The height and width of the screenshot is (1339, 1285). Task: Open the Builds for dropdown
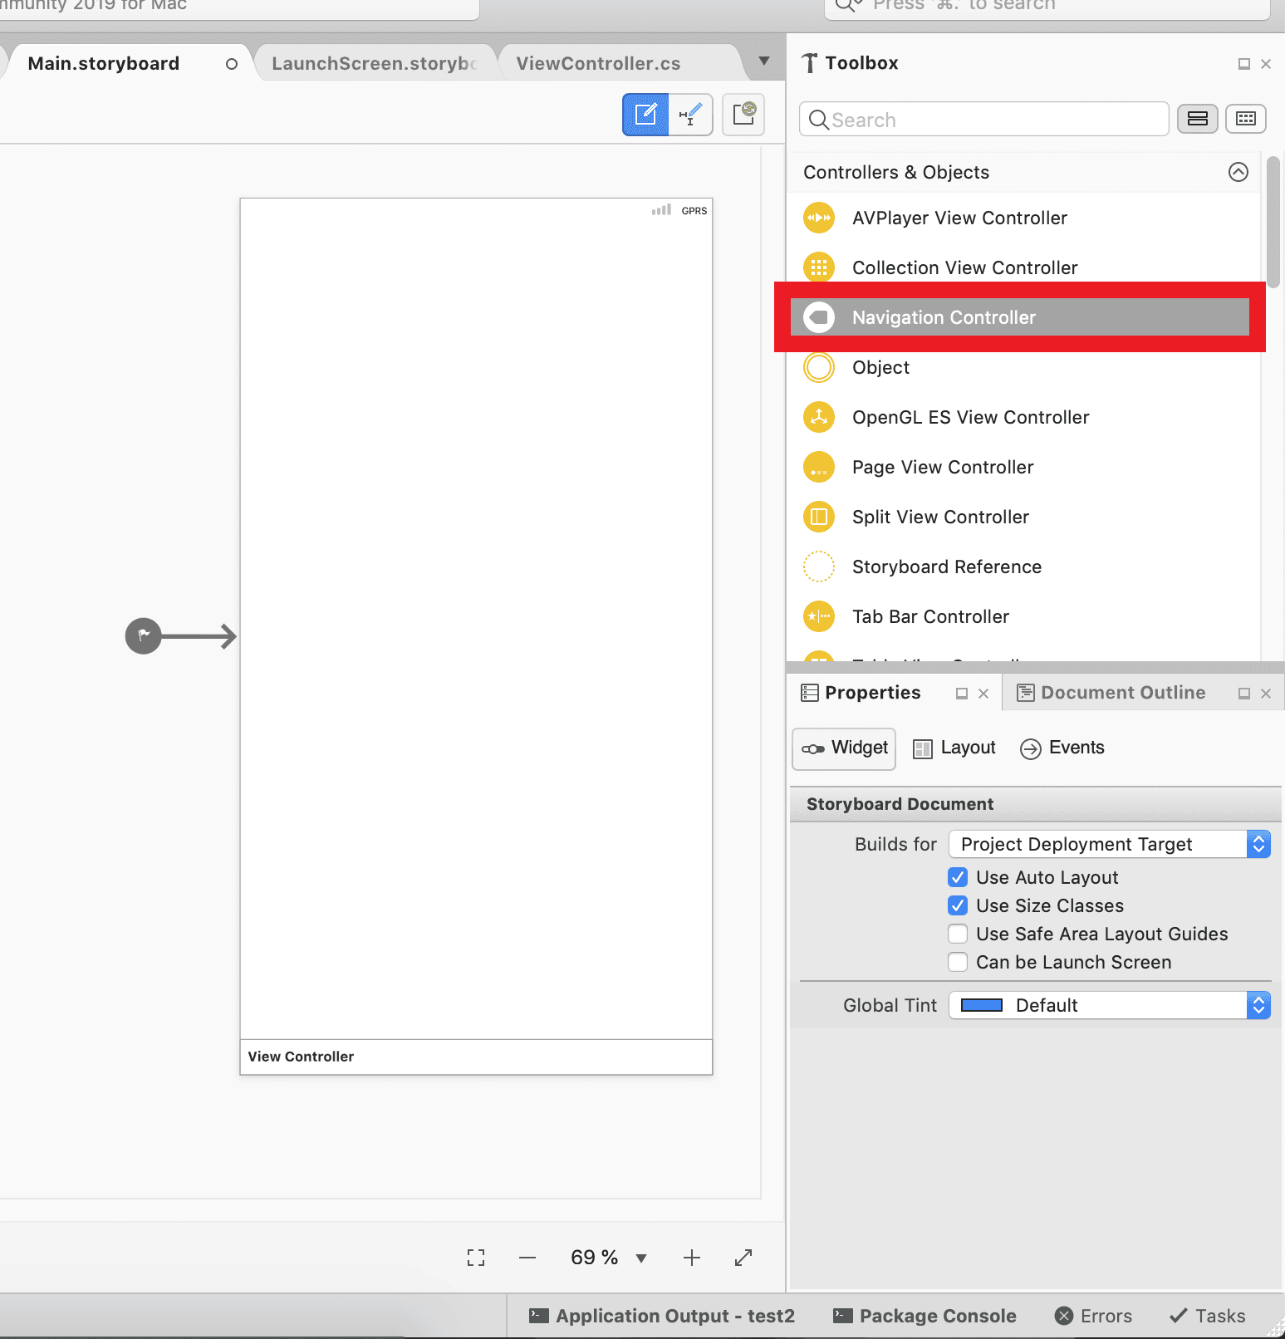pyautogui.click(x=1109, y=844)
